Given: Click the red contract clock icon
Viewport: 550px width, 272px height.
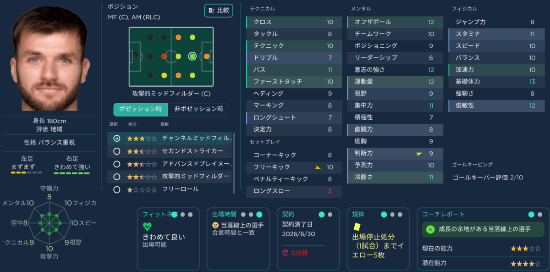Looking at the screenshot, I should (286, 252).
